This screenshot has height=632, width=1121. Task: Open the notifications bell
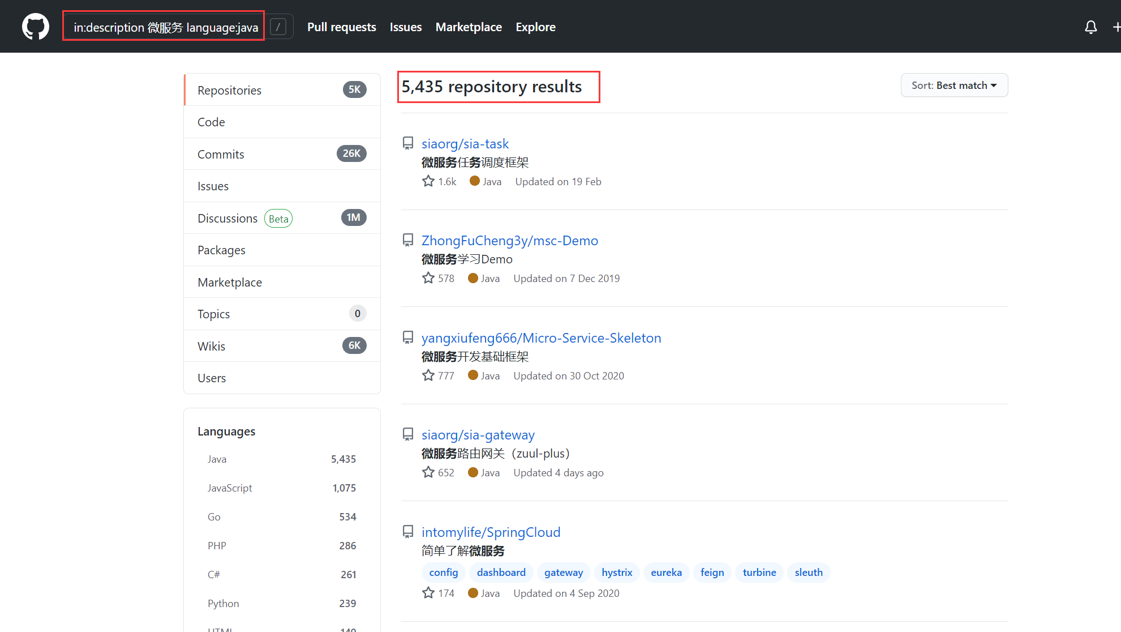1090,27
